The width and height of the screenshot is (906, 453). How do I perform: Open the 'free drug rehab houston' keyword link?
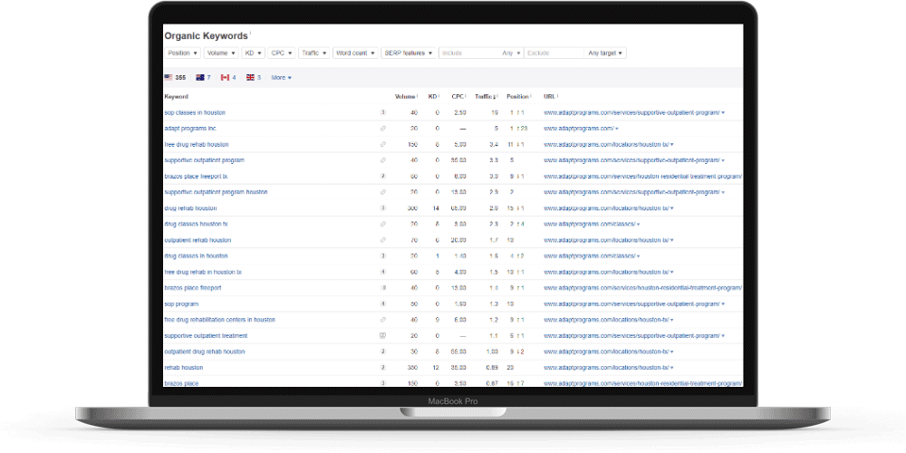(x=197, y=144)
